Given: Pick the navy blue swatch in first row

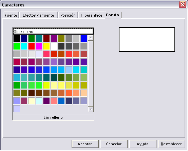Looking at the screenshot, I should 24,38.
